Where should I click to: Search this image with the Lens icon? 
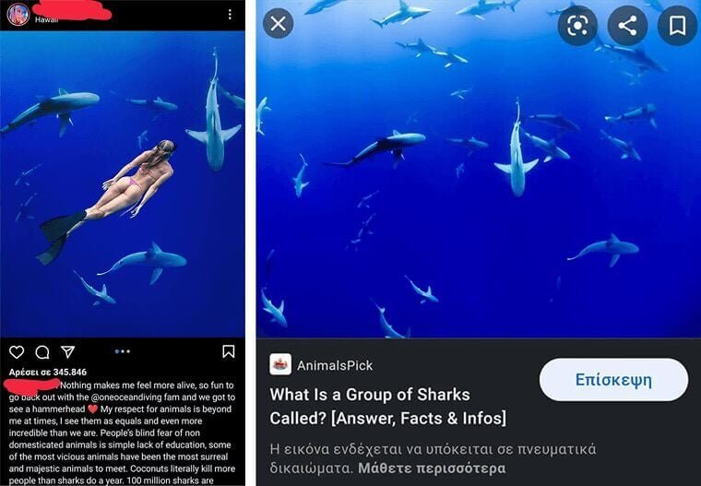coord(577,26)
